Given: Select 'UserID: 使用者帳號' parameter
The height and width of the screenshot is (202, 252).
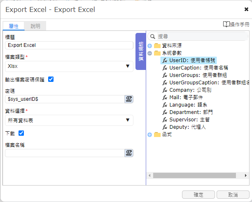Looking at the screenshot, I should [x=189, y=60].
